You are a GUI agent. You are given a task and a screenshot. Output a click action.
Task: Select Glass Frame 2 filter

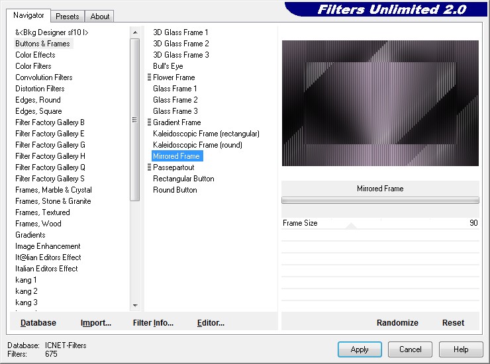click(x=175, y=100)
